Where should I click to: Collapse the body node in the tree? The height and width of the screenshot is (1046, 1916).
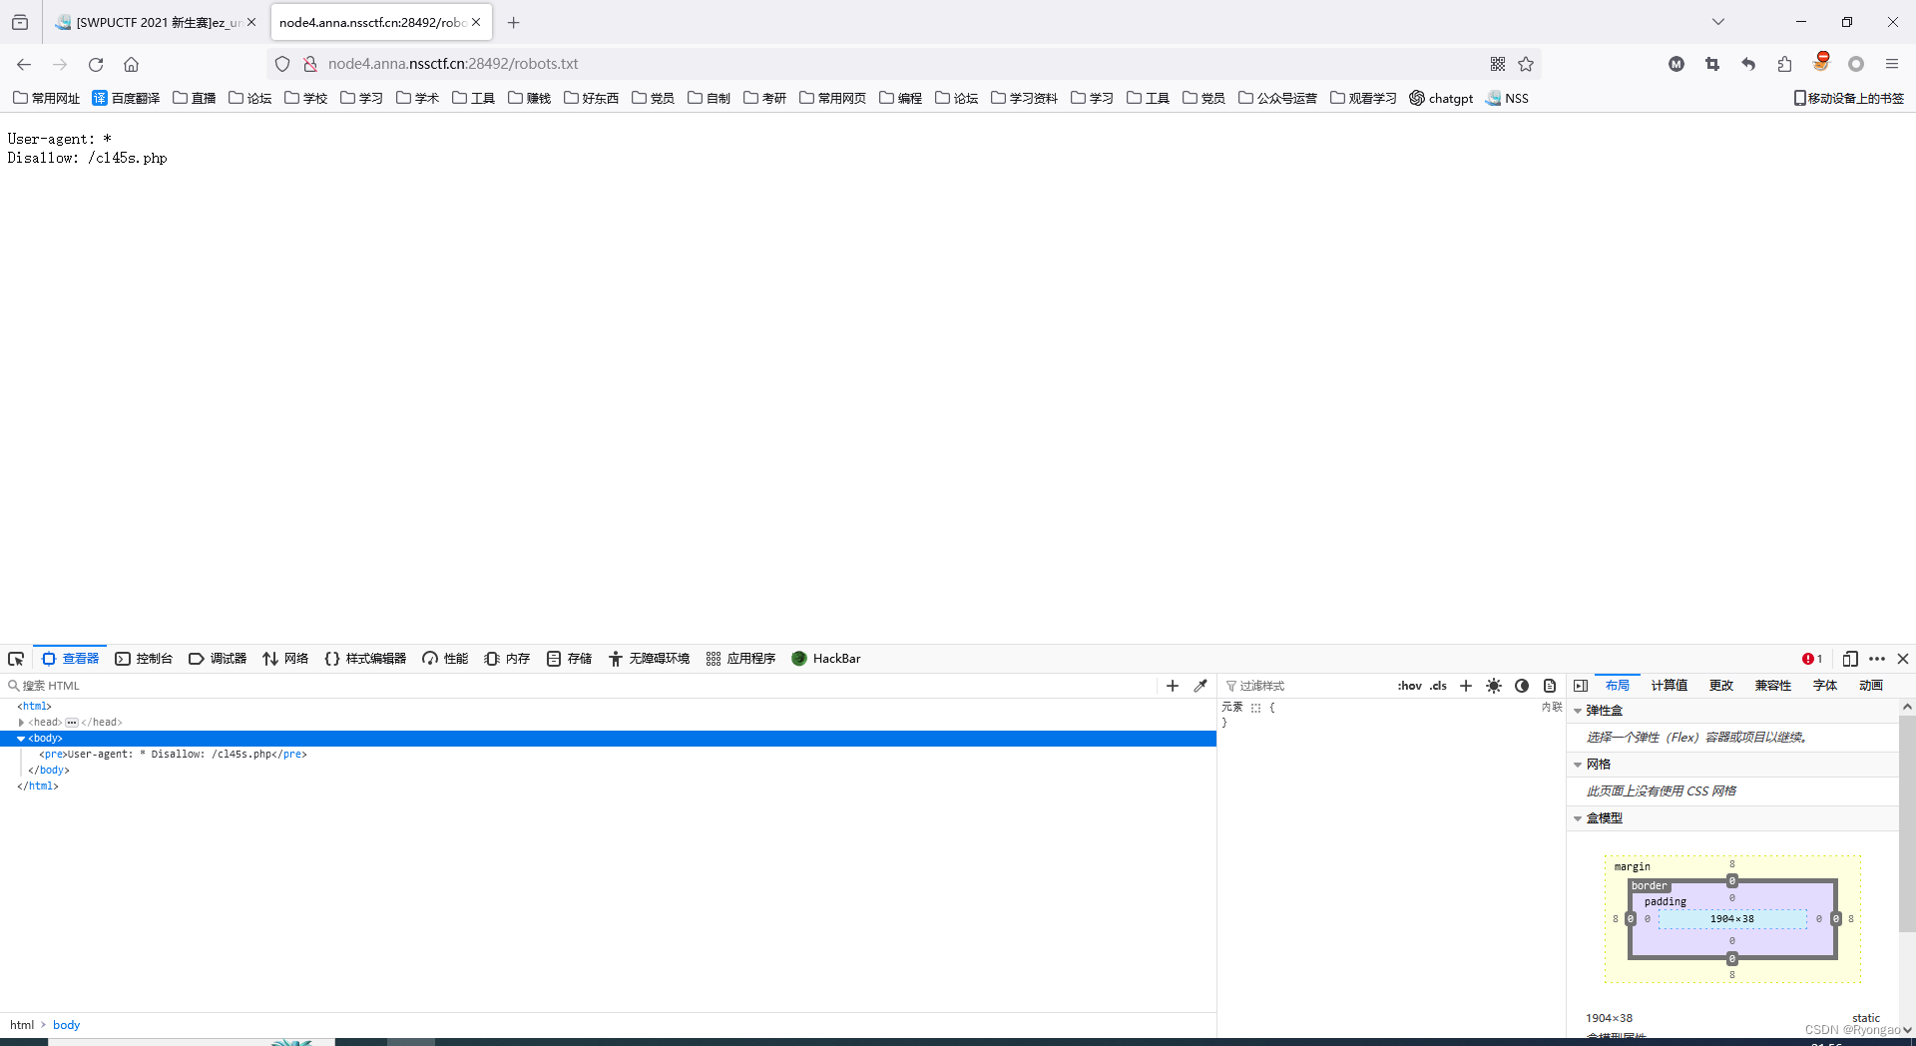(21, 739)
